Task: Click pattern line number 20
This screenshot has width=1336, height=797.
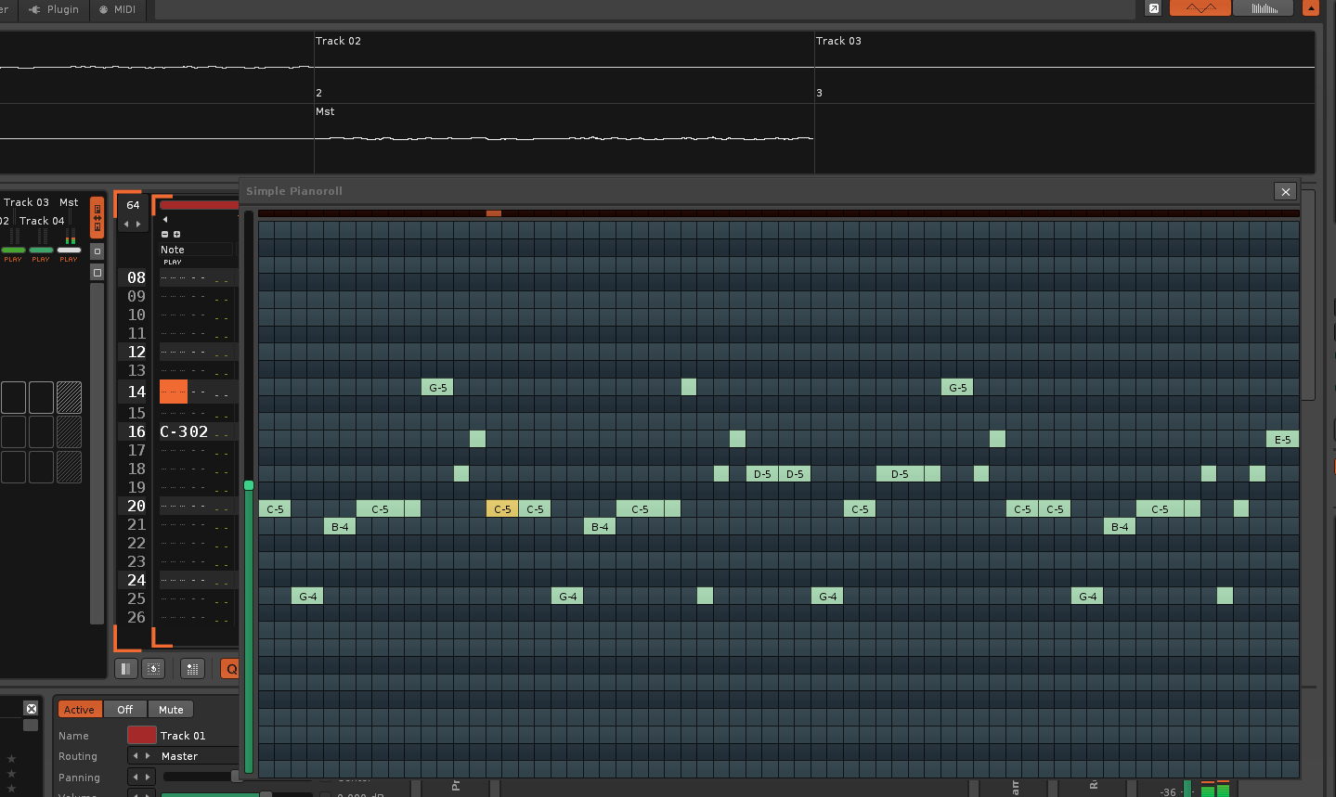Action: [x=136, y=506]
